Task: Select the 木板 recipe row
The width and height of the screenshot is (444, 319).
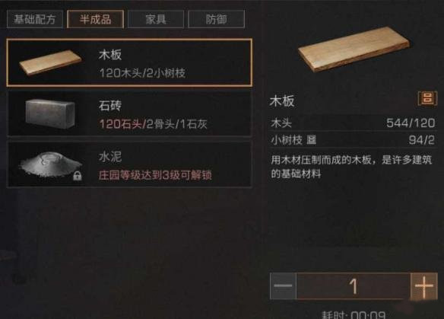Action: point(129,62)
